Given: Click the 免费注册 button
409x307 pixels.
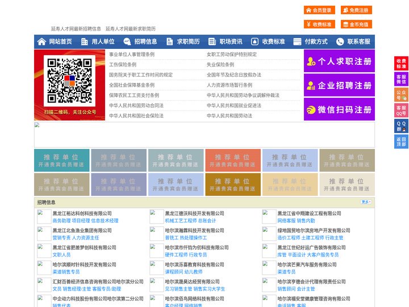Looking at the screenshot, I should click(x=356, y=10).
